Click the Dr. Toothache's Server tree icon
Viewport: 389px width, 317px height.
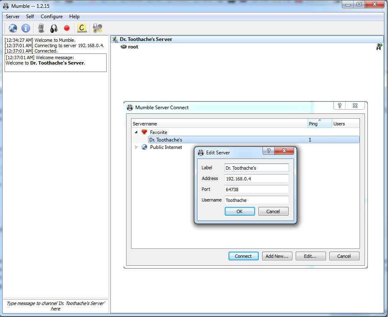115,39
